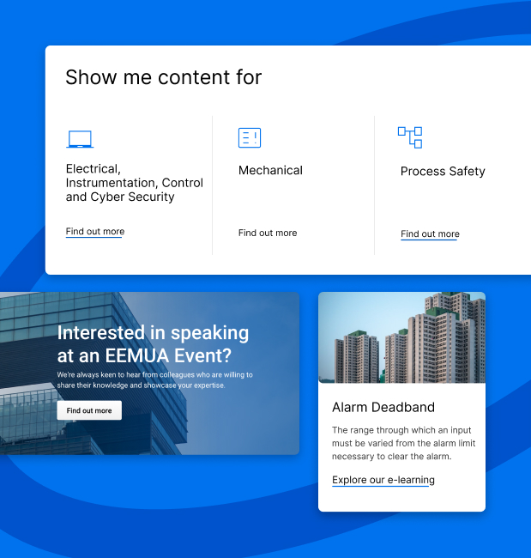Image resolution: width=531 pixels, height=558 pixels.
Task: Click the divider between Electrical and Mechanical columns
Action: click(212, 185)
